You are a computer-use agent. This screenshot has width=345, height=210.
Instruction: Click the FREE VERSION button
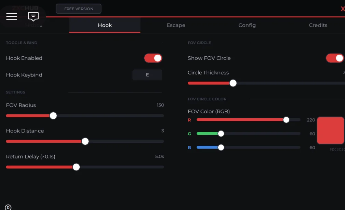(79, 9)
